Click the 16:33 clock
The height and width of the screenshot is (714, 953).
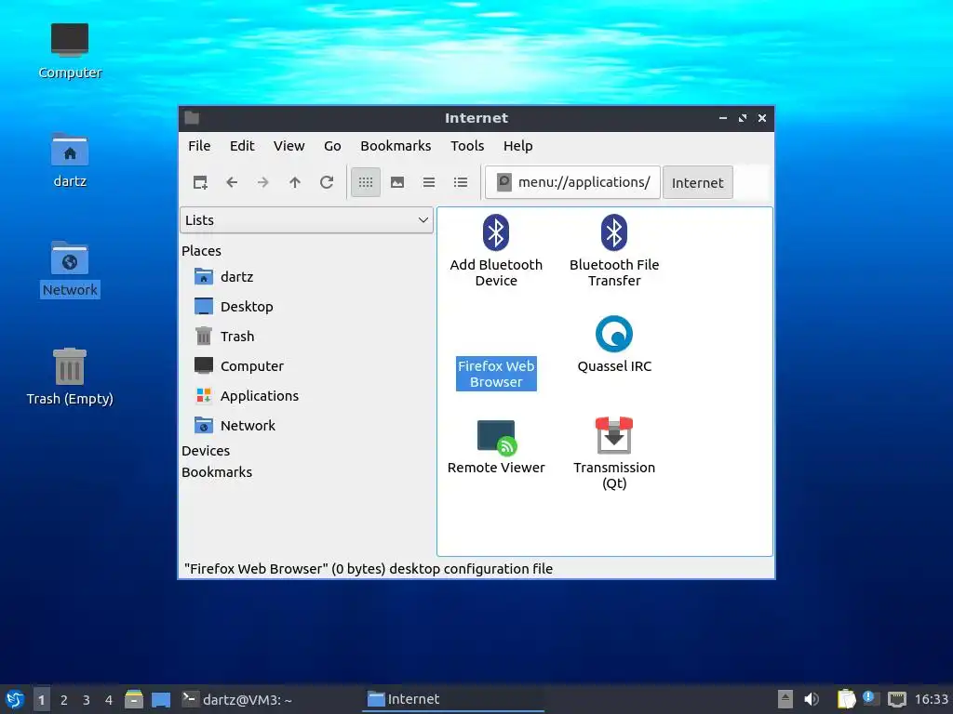tap(931, 699)
